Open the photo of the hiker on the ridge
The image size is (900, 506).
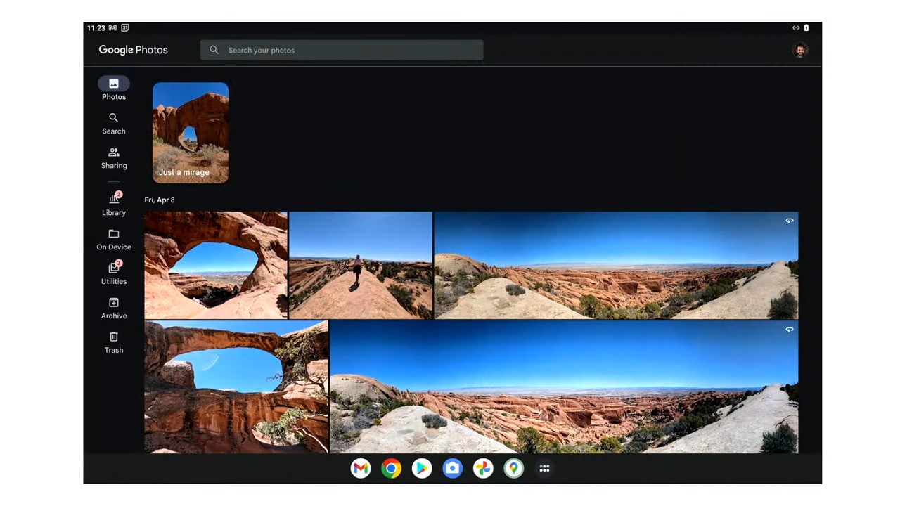coord(361,266)
